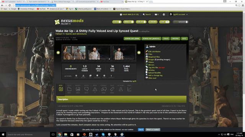The height and width of the screenshot is (137, 245).
Task: Switch to the Files folder tab
Action: click(x=69, y=89)
